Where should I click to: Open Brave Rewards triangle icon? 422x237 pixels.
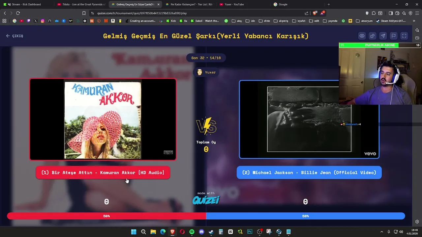tap(322, 13)
